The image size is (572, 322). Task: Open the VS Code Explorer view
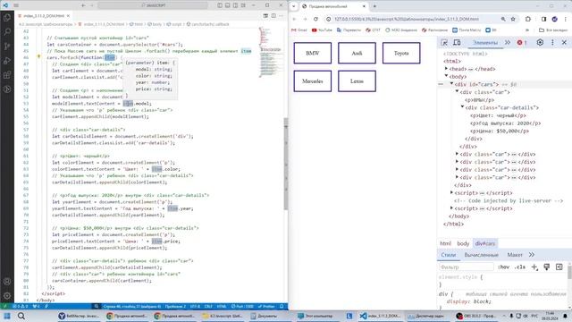7,18
